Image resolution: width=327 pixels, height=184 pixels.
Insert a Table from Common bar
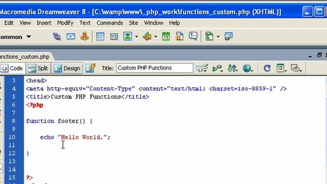100,36
